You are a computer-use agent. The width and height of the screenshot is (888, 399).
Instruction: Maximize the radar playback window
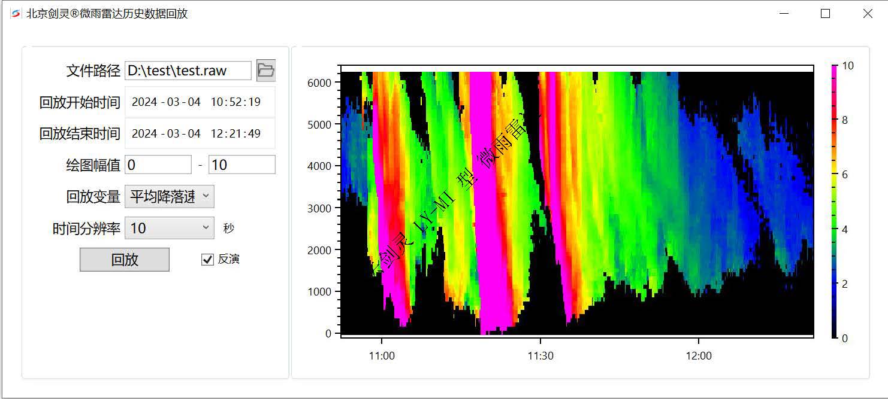(825, 14)
